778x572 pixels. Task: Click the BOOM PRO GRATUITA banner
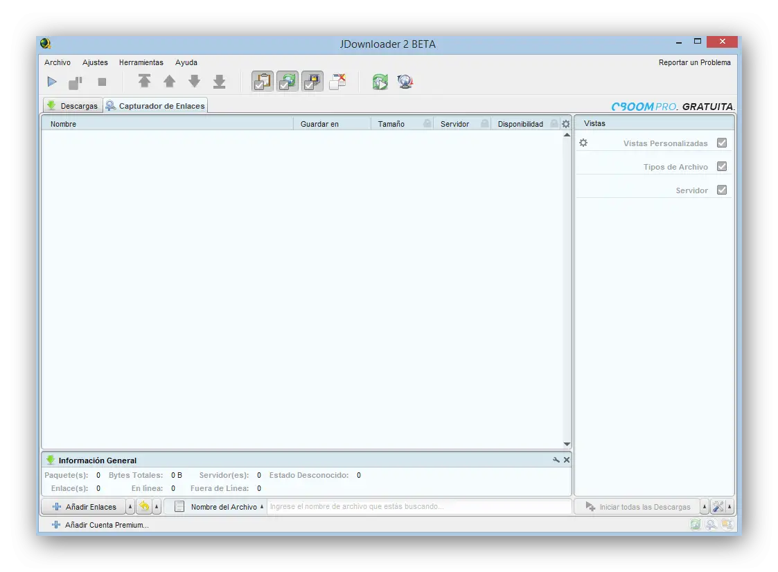click(673, 107)
